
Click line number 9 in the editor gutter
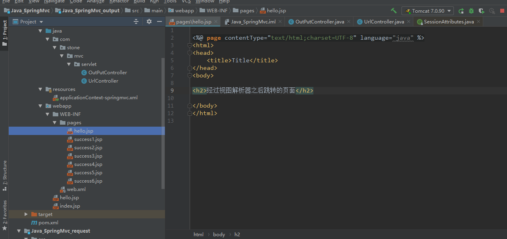click(172, 91)
